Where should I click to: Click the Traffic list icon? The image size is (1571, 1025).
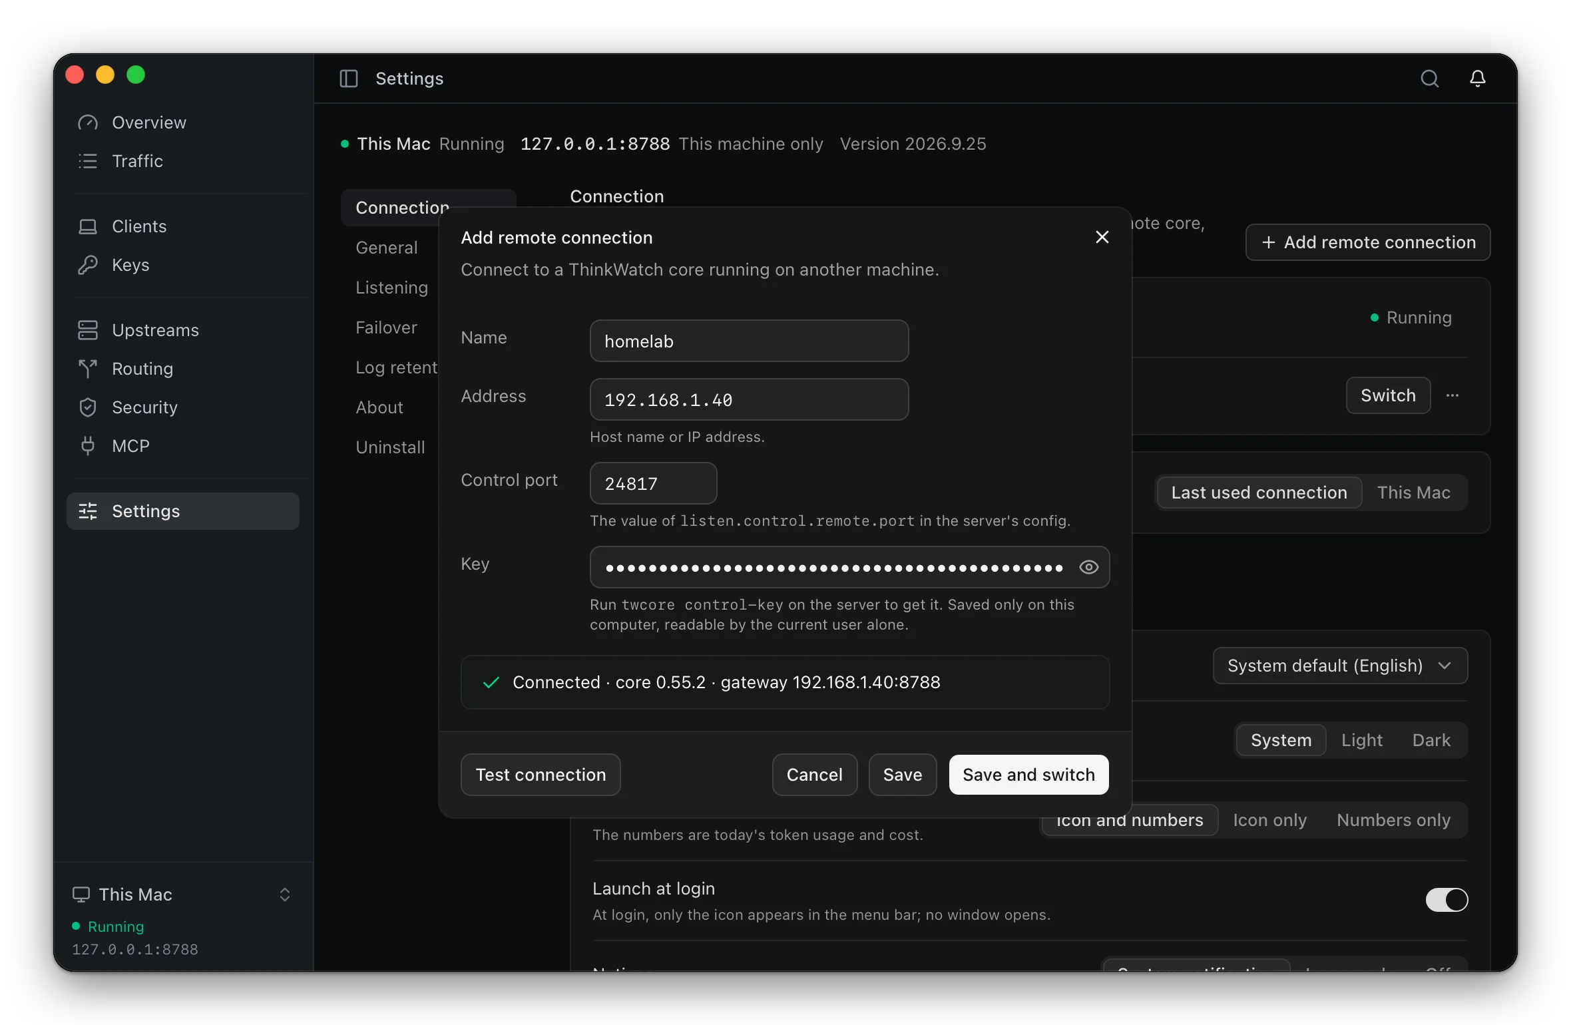(88, 161)
